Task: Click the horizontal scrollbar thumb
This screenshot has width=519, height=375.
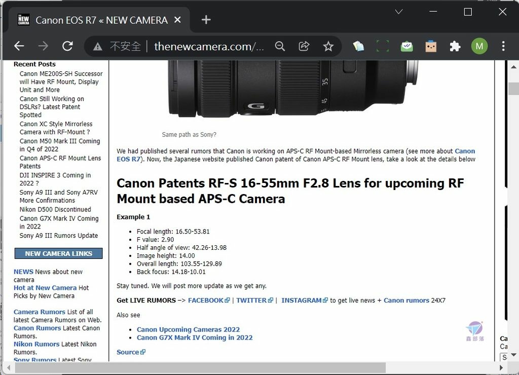Action: 200,367
